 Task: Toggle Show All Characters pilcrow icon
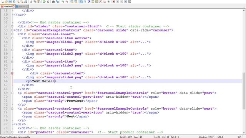coord(85,2)
